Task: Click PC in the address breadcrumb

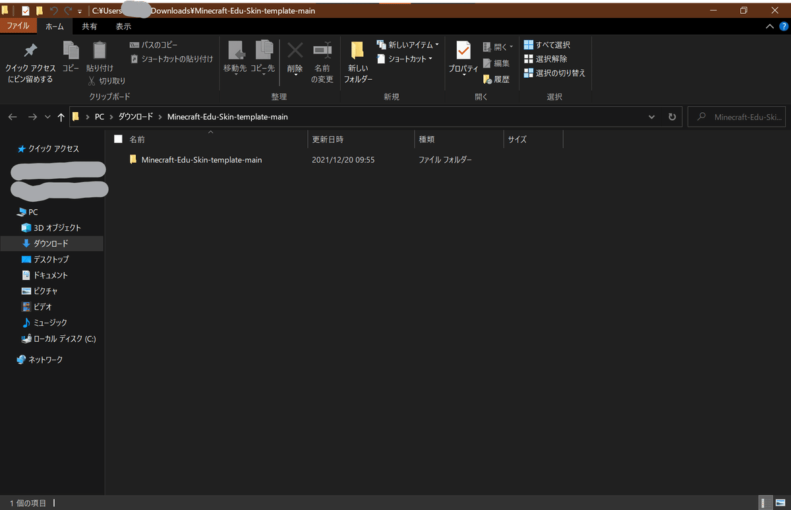Action: coord(100,117)
